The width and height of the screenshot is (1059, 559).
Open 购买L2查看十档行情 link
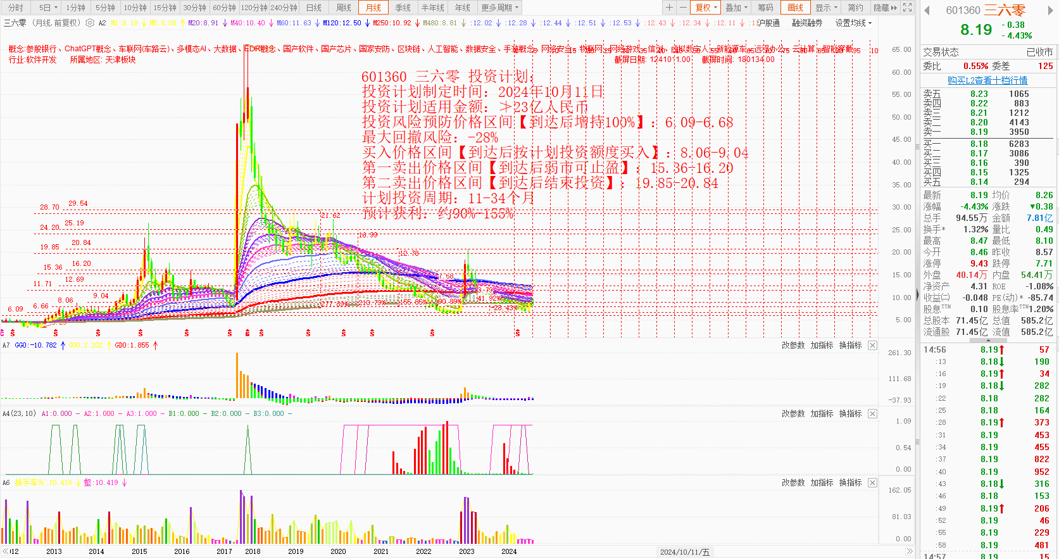click(987, 80)
